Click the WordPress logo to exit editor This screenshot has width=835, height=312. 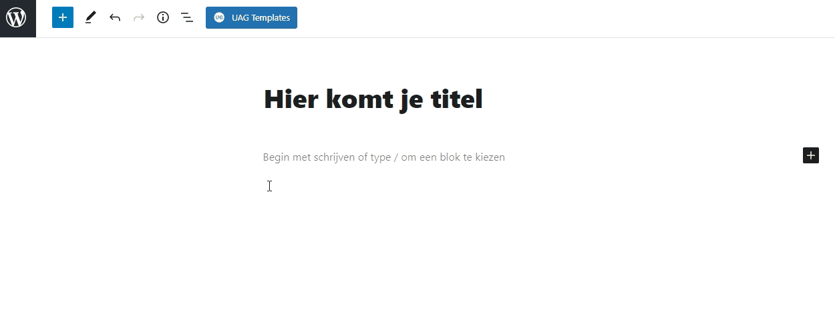(17, 18)
